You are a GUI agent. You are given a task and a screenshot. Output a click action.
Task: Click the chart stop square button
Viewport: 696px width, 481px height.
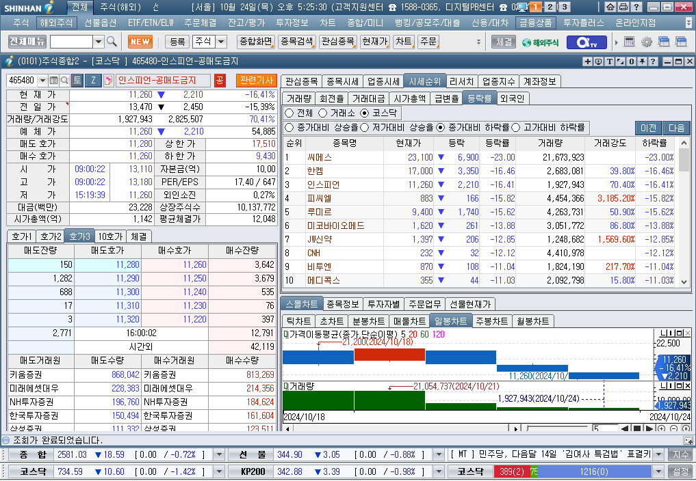coord(637,428)
